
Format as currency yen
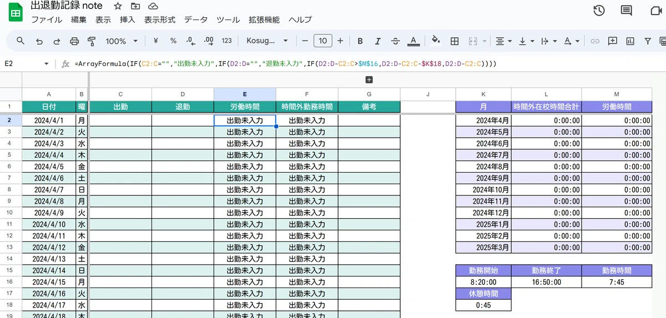[x=155, y=41]
